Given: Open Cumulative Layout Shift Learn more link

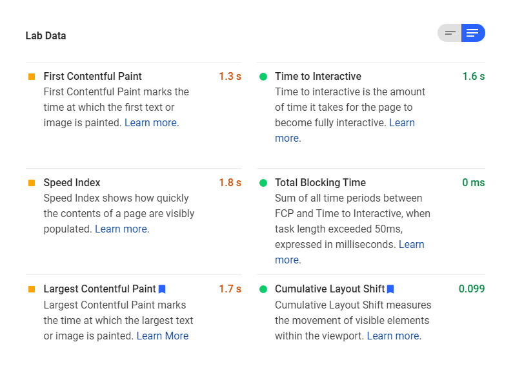Looking at the screenshot, I should pos(393,336).
